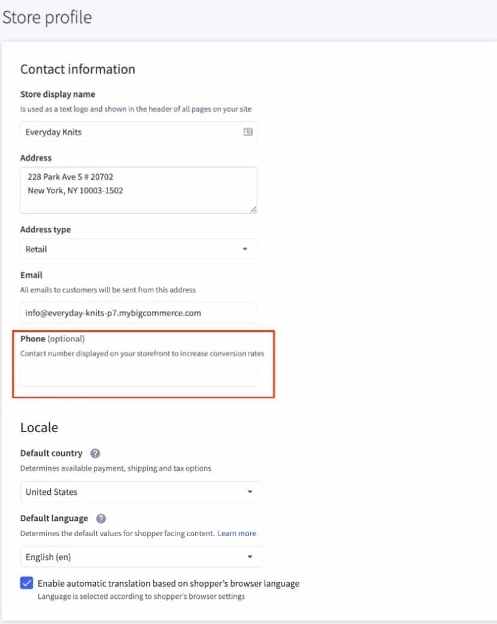
Task: Click the caret icon on the United States selector
Action: [x=251, y=491]
